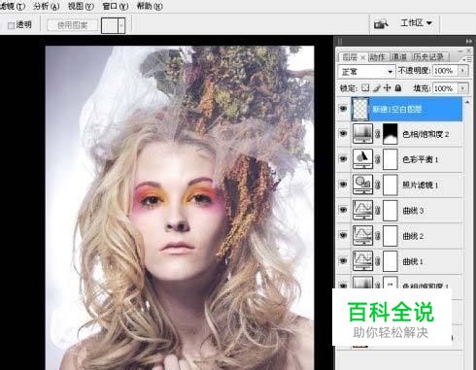
Task: Click the 填充 100% value field
Action: point(445,88)
